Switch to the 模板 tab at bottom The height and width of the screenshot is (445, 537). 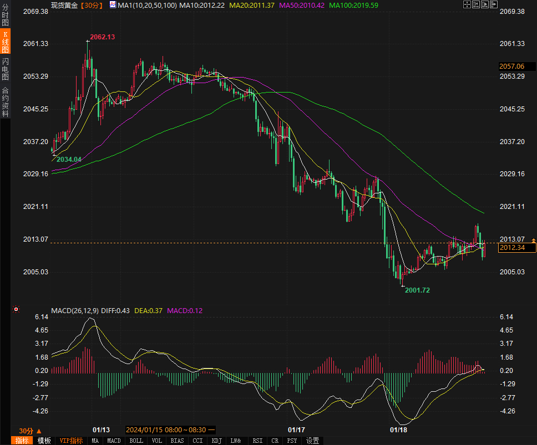[x=44, y=441]
